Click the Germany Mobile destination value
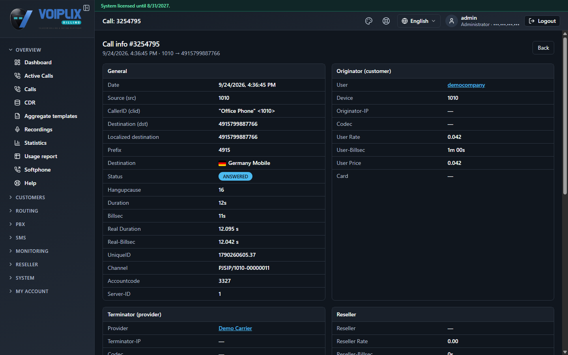Viewport: 568px width, 355px height. 244,163
